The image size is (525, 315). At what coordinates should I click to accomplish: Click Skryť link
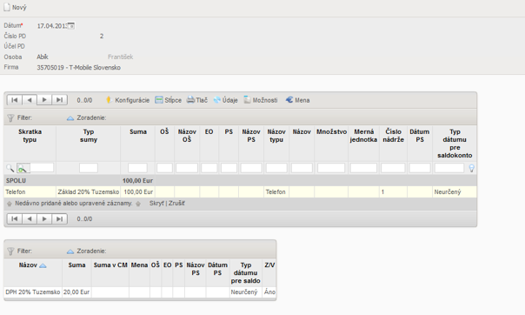tap(156, 204)
